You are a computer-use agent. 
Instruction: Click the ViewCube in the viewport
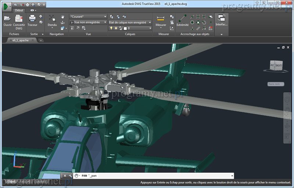276,65
